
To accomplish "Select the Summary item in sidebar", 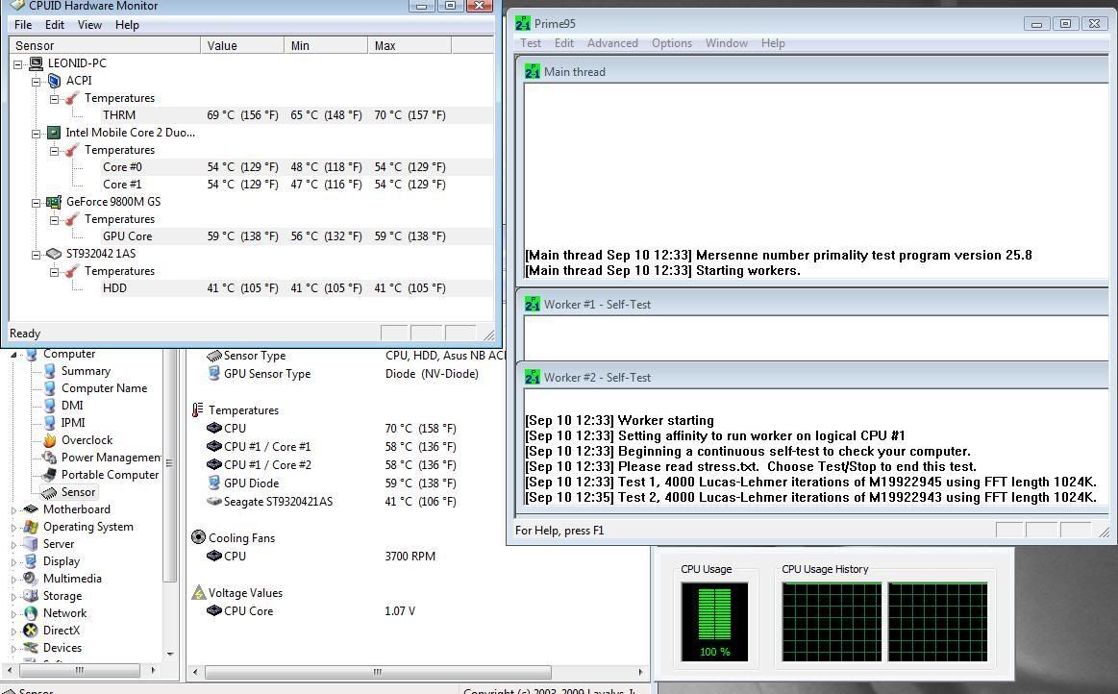I will pos(86,371).
